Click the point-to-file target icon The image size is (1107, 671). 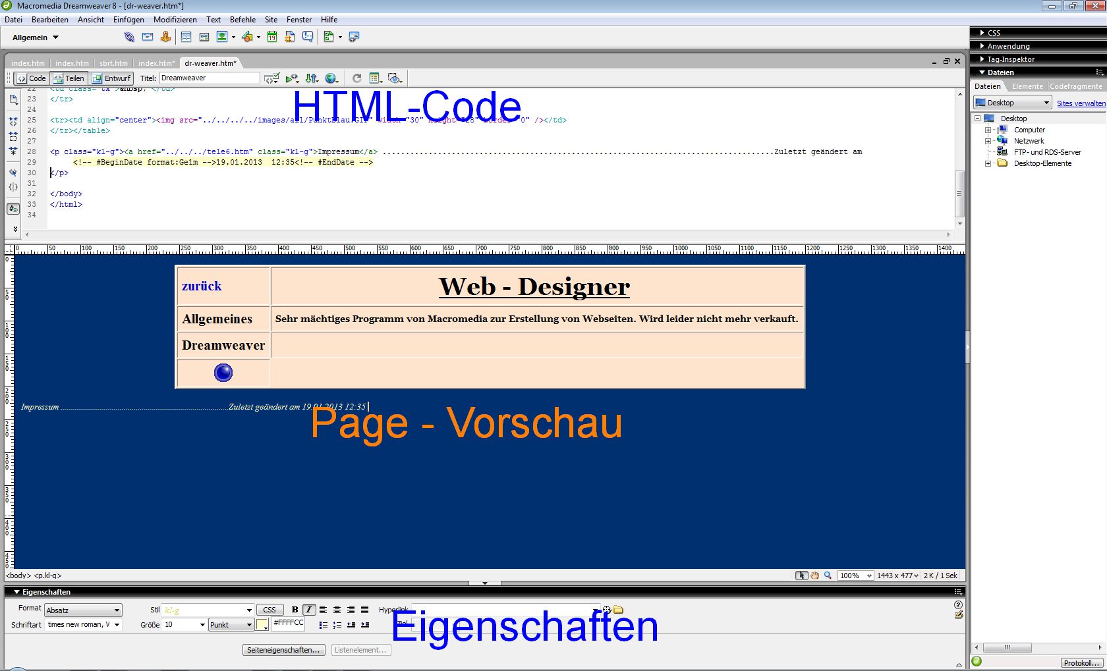tap(607, 610)
